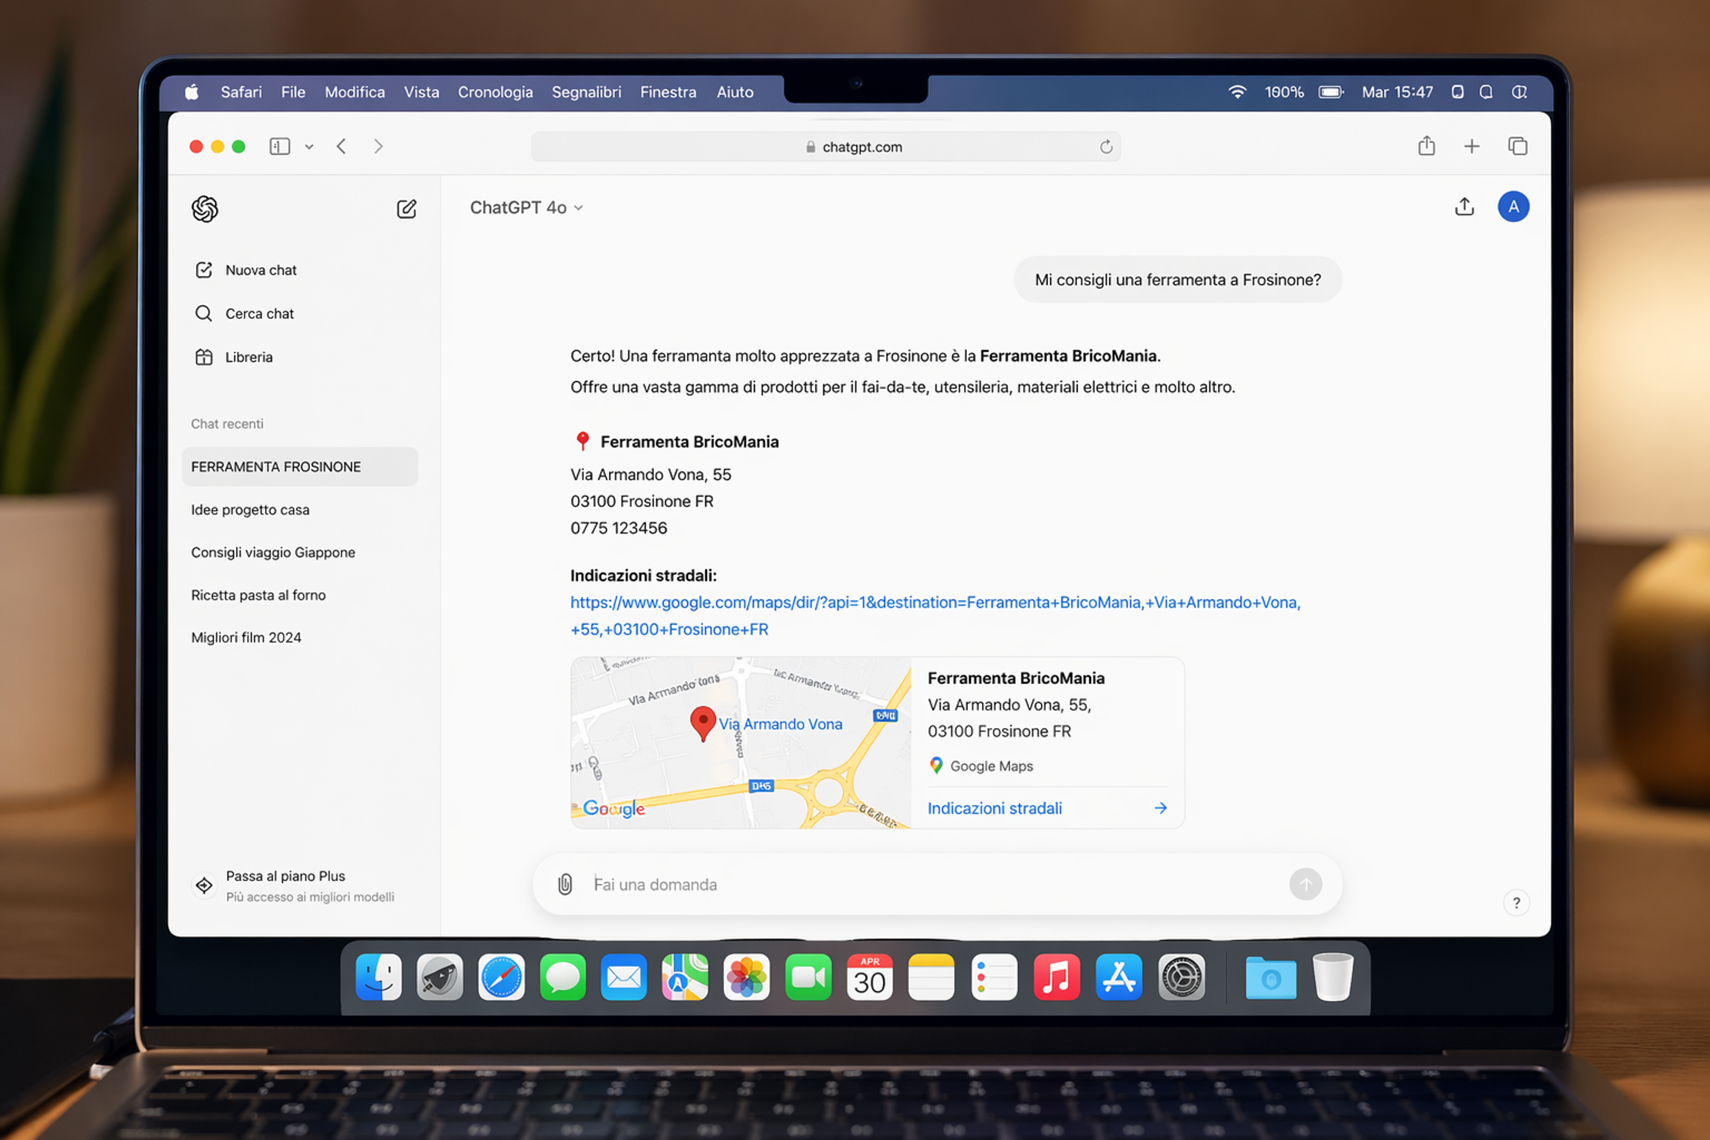The image size is (1710, 1140).
Task: Expand the Safari sidebar options chevron
Action: pos(309,147)
